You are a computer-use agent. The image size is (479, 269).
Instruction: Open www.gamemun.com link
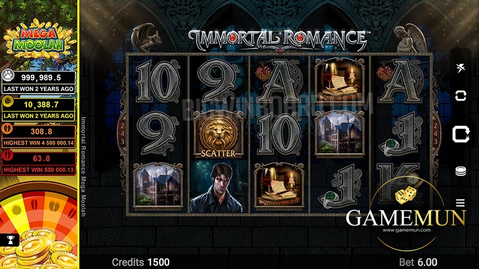click(407, 230)
